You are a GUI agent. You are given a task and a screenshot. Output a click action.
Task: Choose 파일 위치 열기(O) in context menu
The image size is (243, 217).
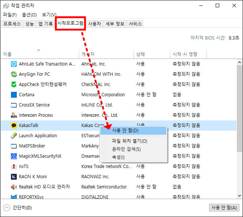(134, 141)
